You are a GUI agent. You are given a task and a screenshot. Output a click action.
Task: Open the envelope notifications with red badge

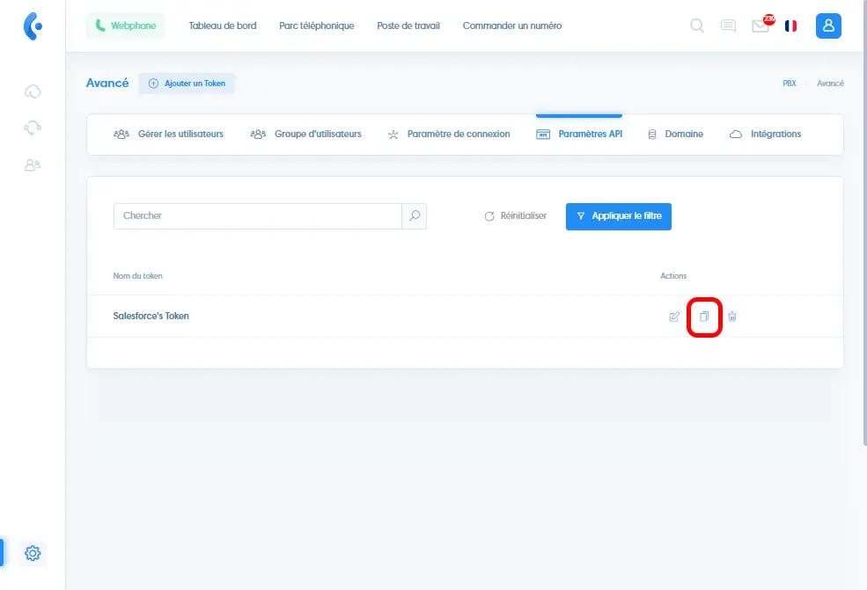point(760,26)
